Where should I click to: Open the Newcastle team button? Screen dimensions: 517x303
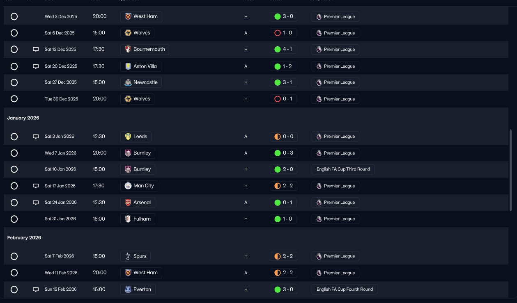click(x=141, y=82)
